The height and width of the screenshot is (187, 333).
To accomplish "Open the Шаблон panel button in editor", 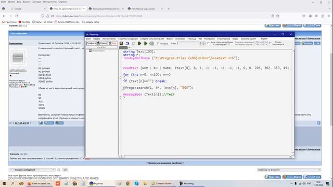I will pyautogui.click(x=102, y=43).
